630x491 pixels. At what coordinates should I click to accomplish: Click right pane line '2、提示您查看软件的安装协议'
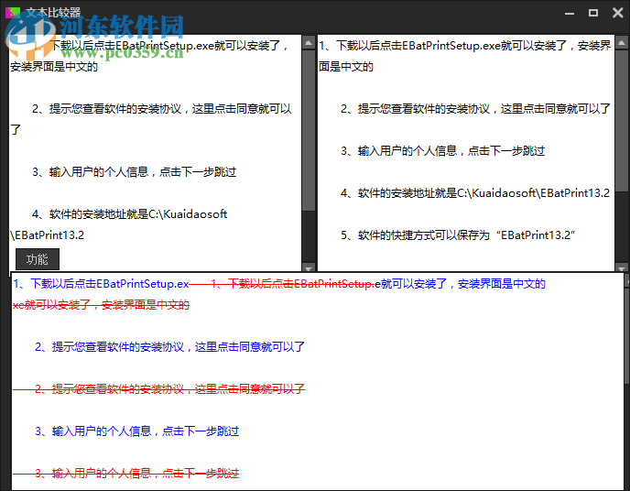475,109
